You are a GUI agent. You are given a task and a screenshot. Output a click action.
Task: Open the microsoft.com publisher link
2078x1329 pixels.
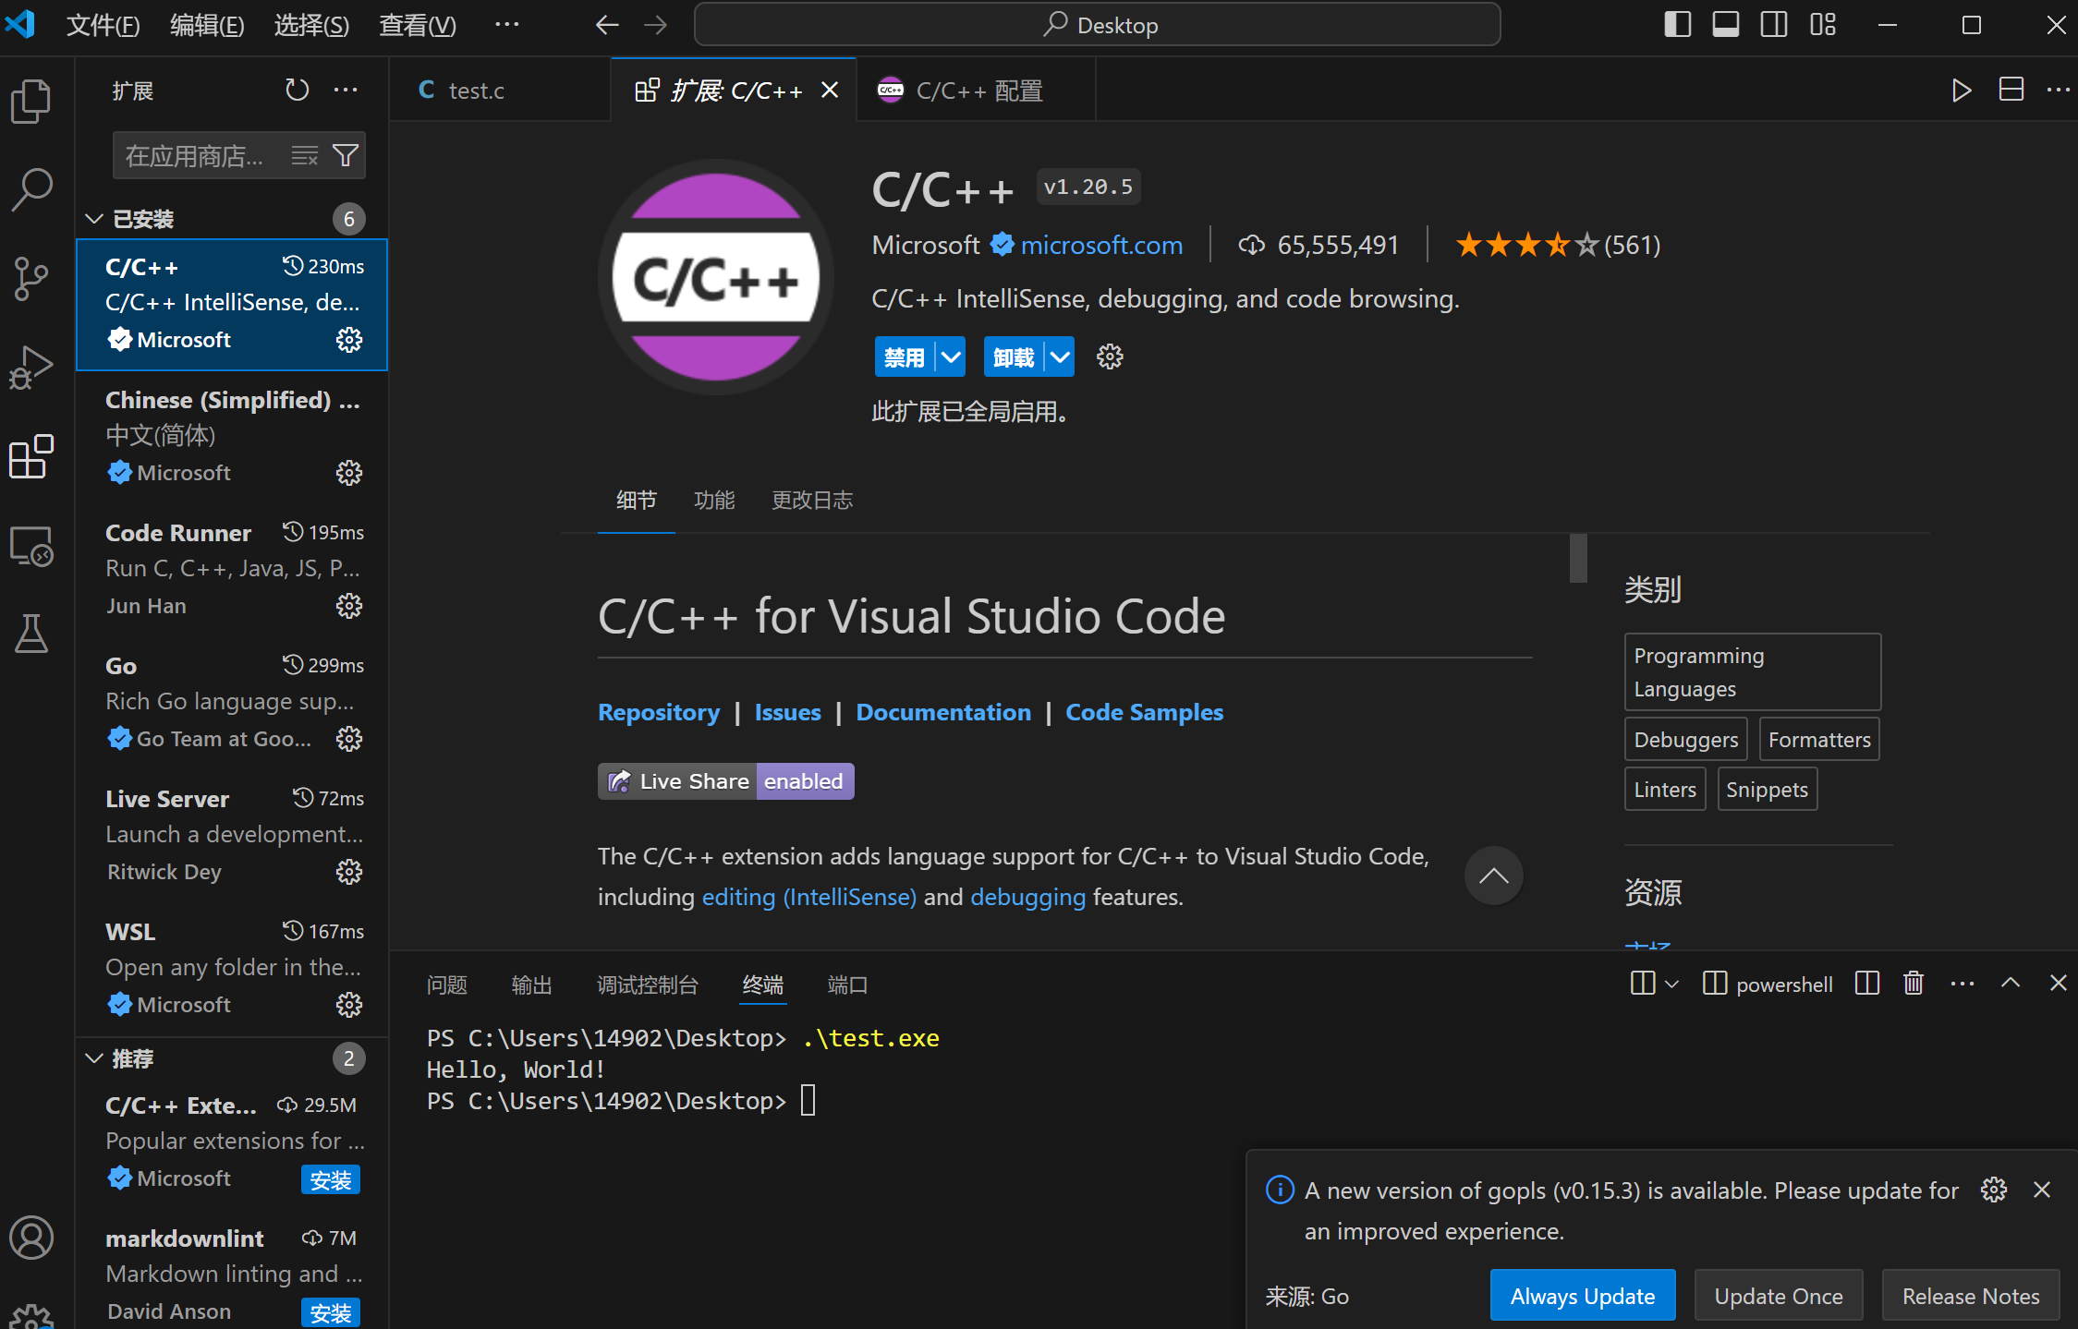click(1101, 245)
